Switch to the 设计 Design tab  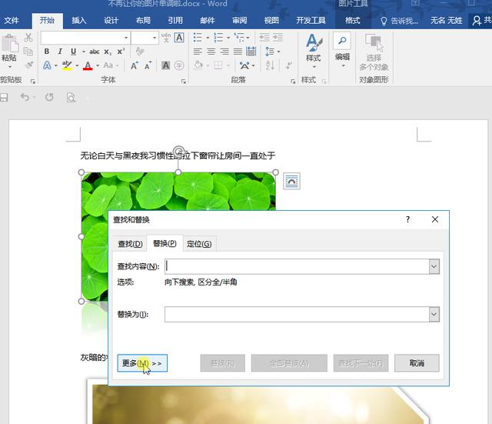pyautogui.click(x=111, y=21)
